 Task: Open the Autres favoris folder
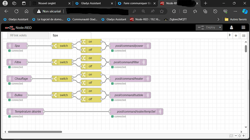pos(236,20)
